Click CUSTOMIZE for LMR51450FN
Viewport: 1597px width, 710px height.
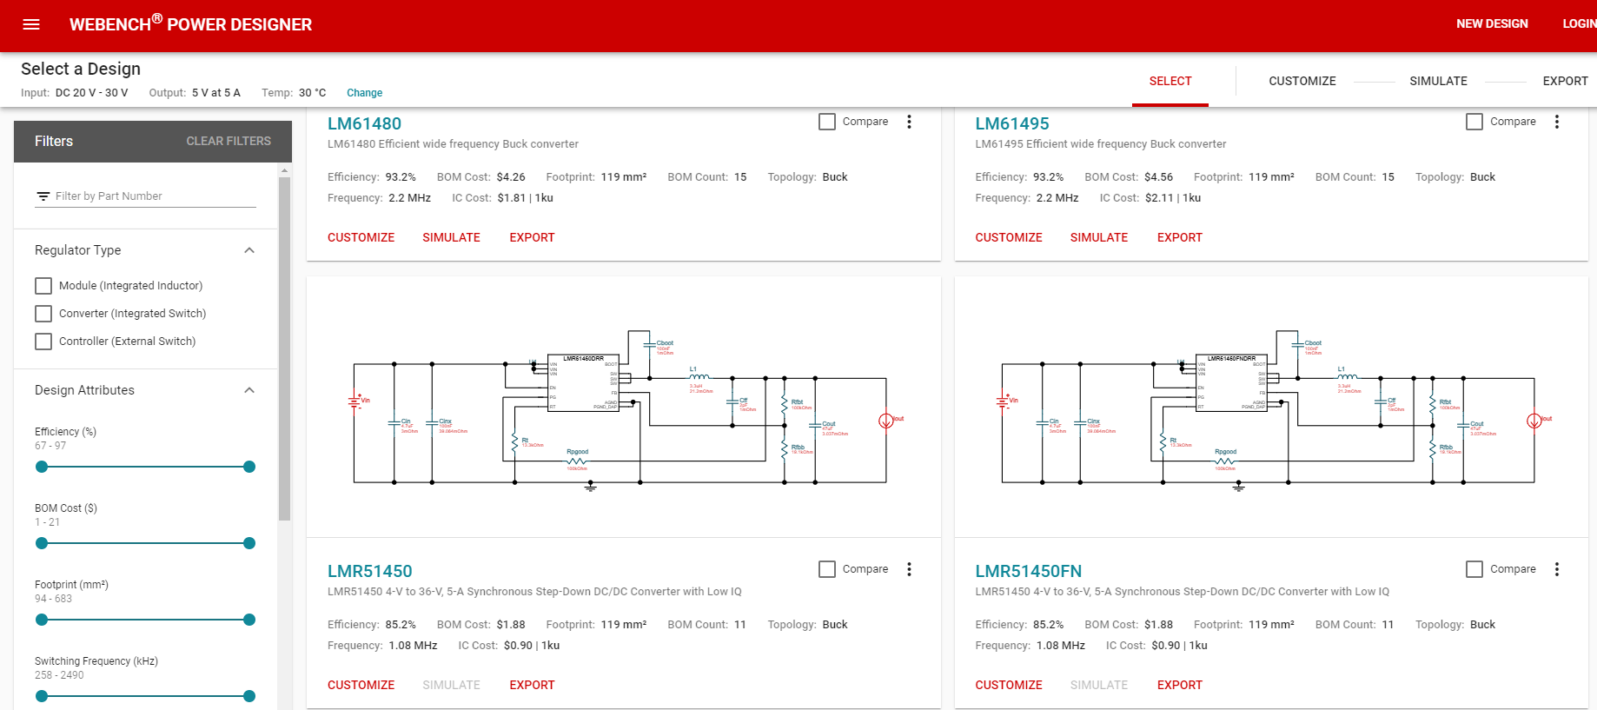click(x=1008, y=685)
